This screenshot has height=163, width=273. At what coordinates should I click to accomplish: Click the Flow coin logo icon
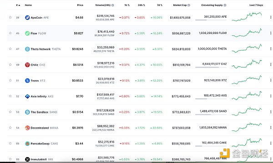click(27, 33)
